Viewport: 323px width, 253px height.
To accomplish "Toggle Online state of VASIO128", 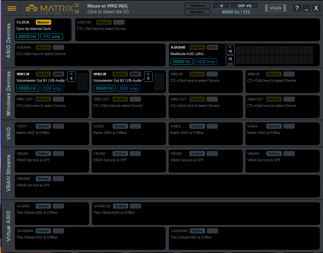I will pos(121,206).
